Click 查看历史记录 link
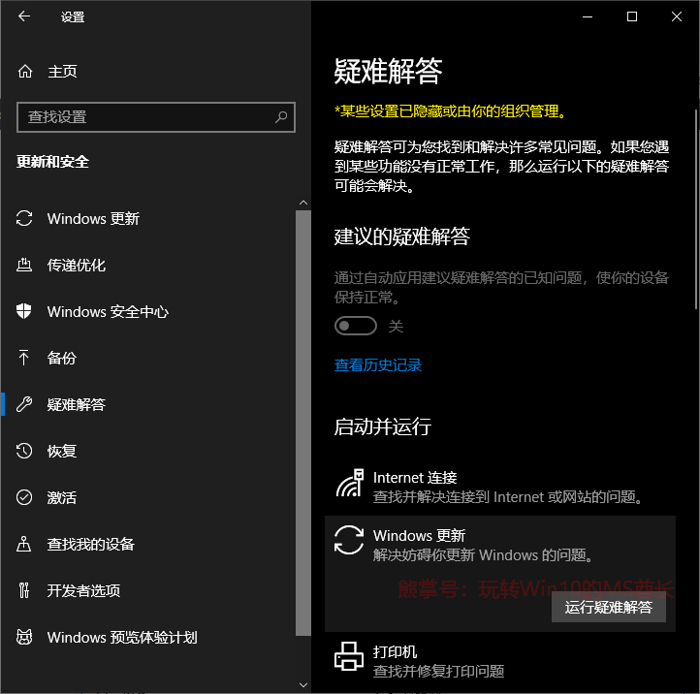This screenshot has height=694, width=700. point(378,365)
